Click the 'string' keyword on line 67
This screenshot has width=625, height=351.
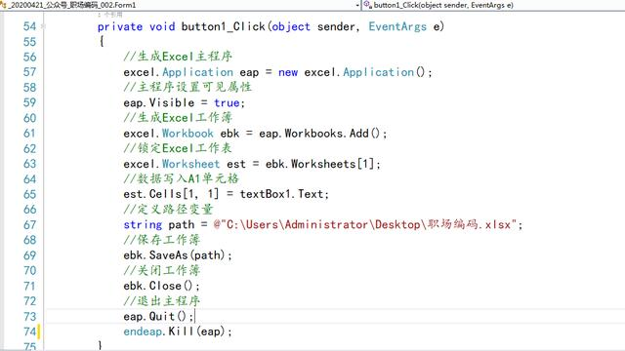pyautogui.click(x=143, y=225)
